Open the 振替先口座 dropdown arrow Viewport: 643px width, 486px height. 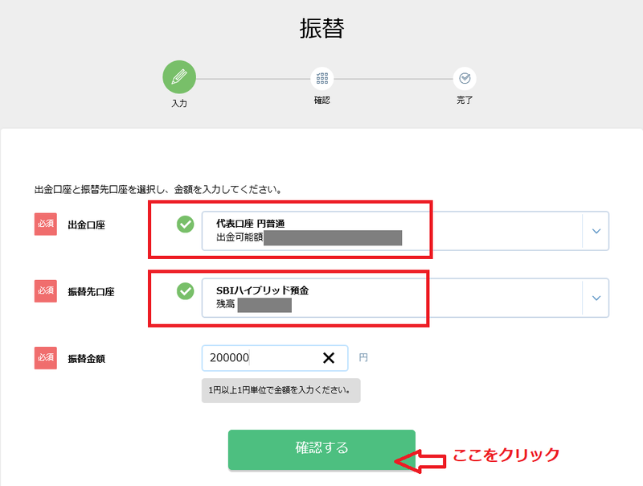tap(596, 298)
